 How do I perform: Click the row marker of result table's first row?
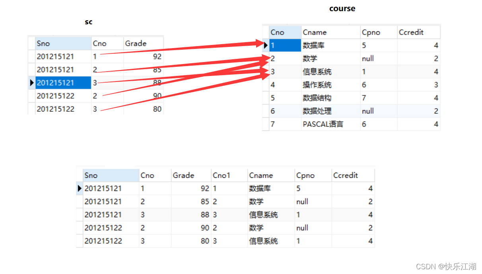(x=80, y=188)
